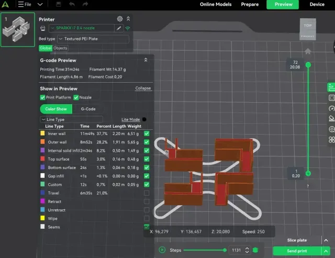Screen dimensions: 335x258
Task: Click the question mark help icon
Action: point(308,186)
